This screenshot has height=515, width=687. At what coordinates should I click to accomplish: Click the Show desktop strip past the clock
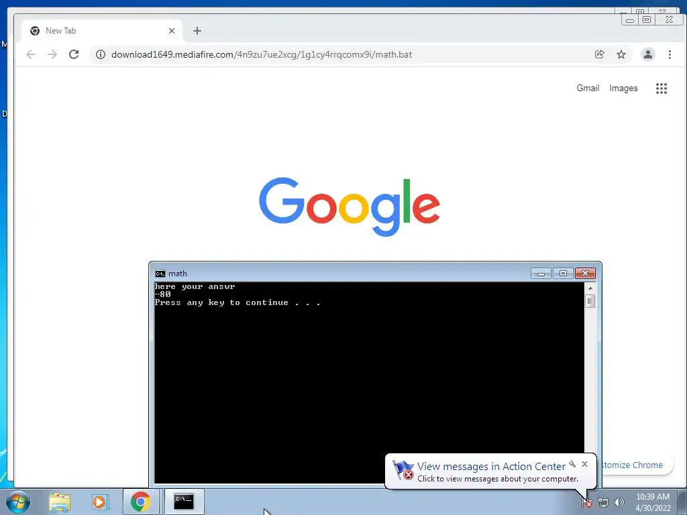(x=682, y=502)
